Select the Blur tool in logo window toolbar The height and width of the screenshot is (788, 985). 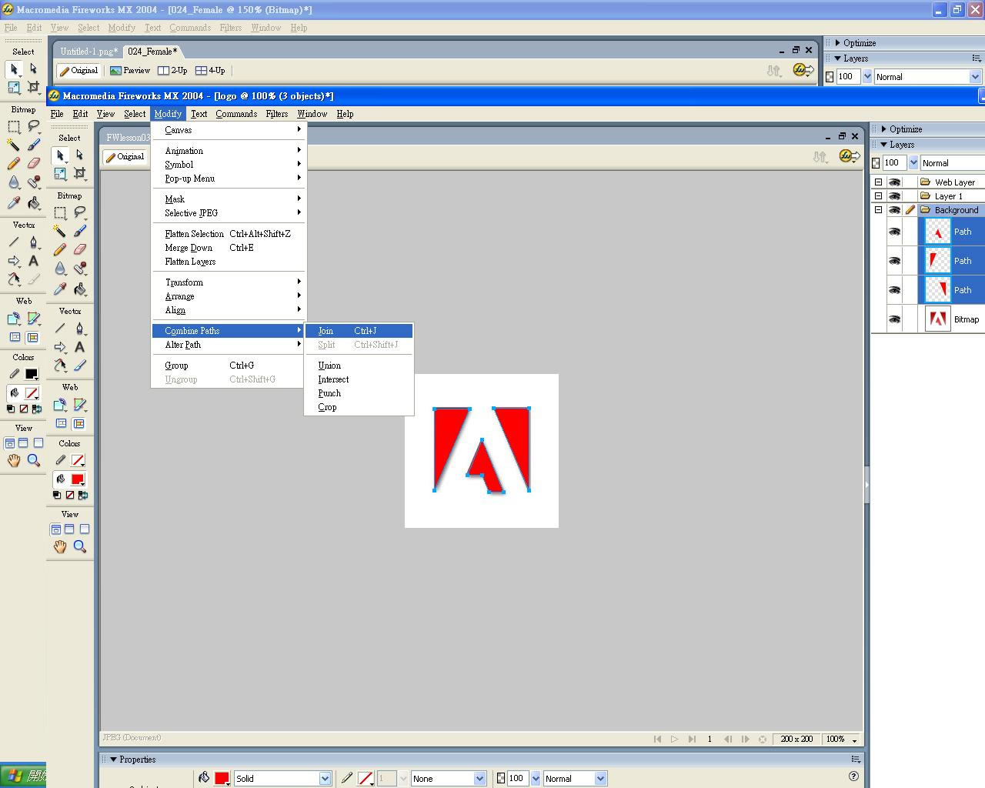pos(60,269)
